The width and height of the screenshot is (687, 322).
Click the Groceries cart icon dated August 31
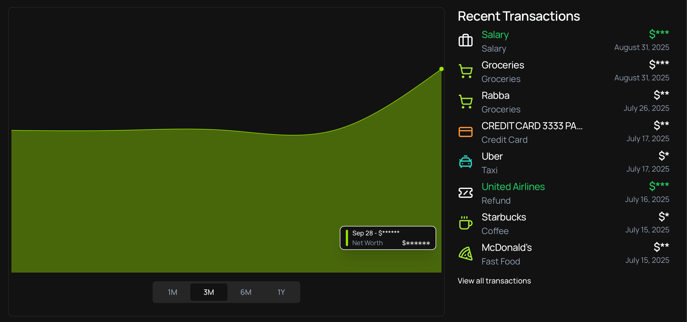point(465,71)
